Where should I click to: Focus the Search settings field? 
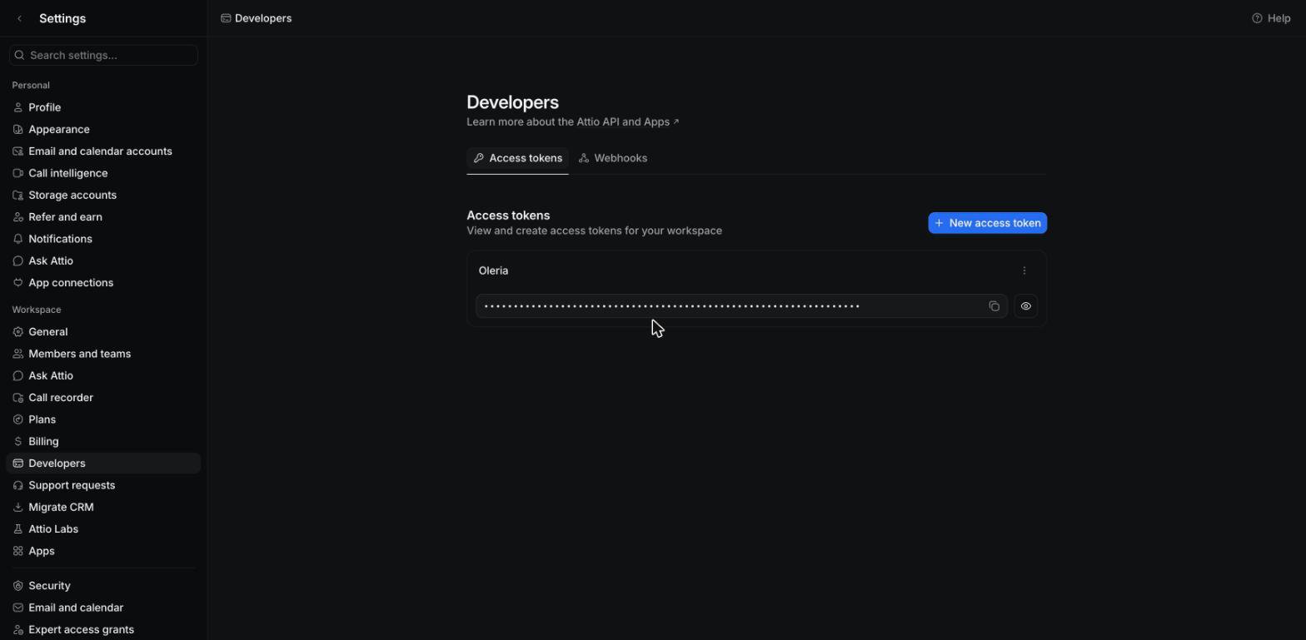103,55
